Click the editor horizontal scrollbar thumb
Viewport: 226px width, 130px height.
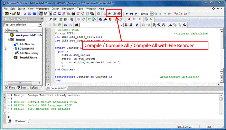[66, 84]
